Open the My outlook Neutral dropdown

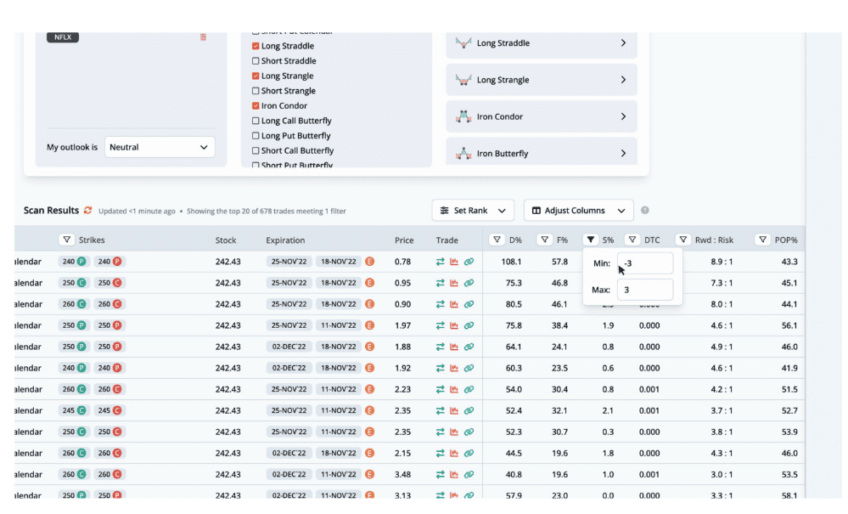coord(160,147)
